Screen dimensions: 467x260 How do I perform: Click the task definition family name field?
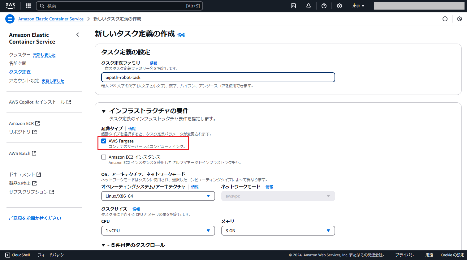(x=218, y=77)
